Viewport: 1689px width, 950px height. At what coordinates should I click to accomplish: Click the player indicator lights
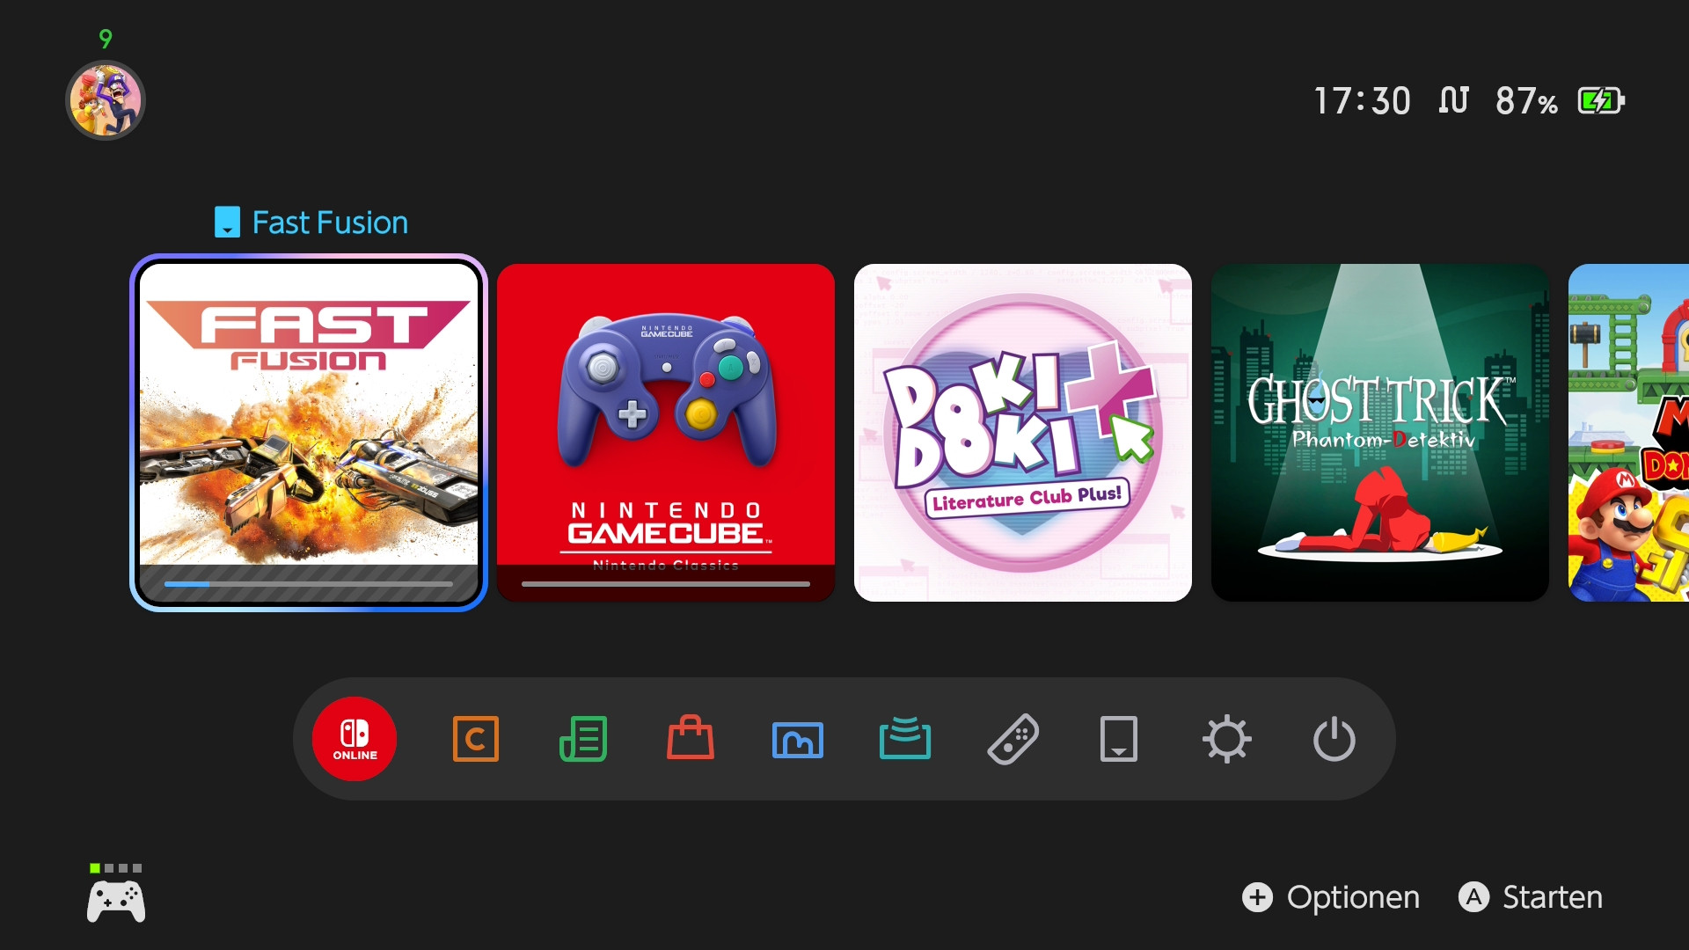115,868
